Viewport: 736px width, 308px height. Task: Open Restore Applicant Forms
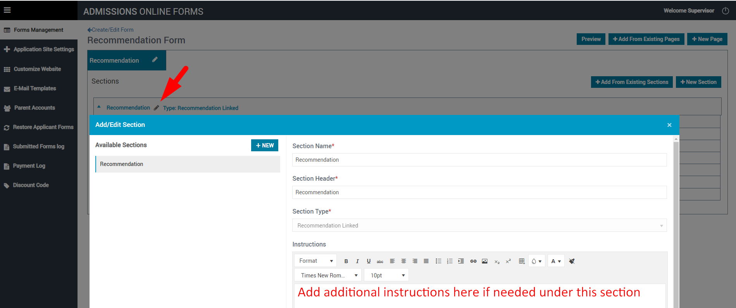[x=39, y=127]
